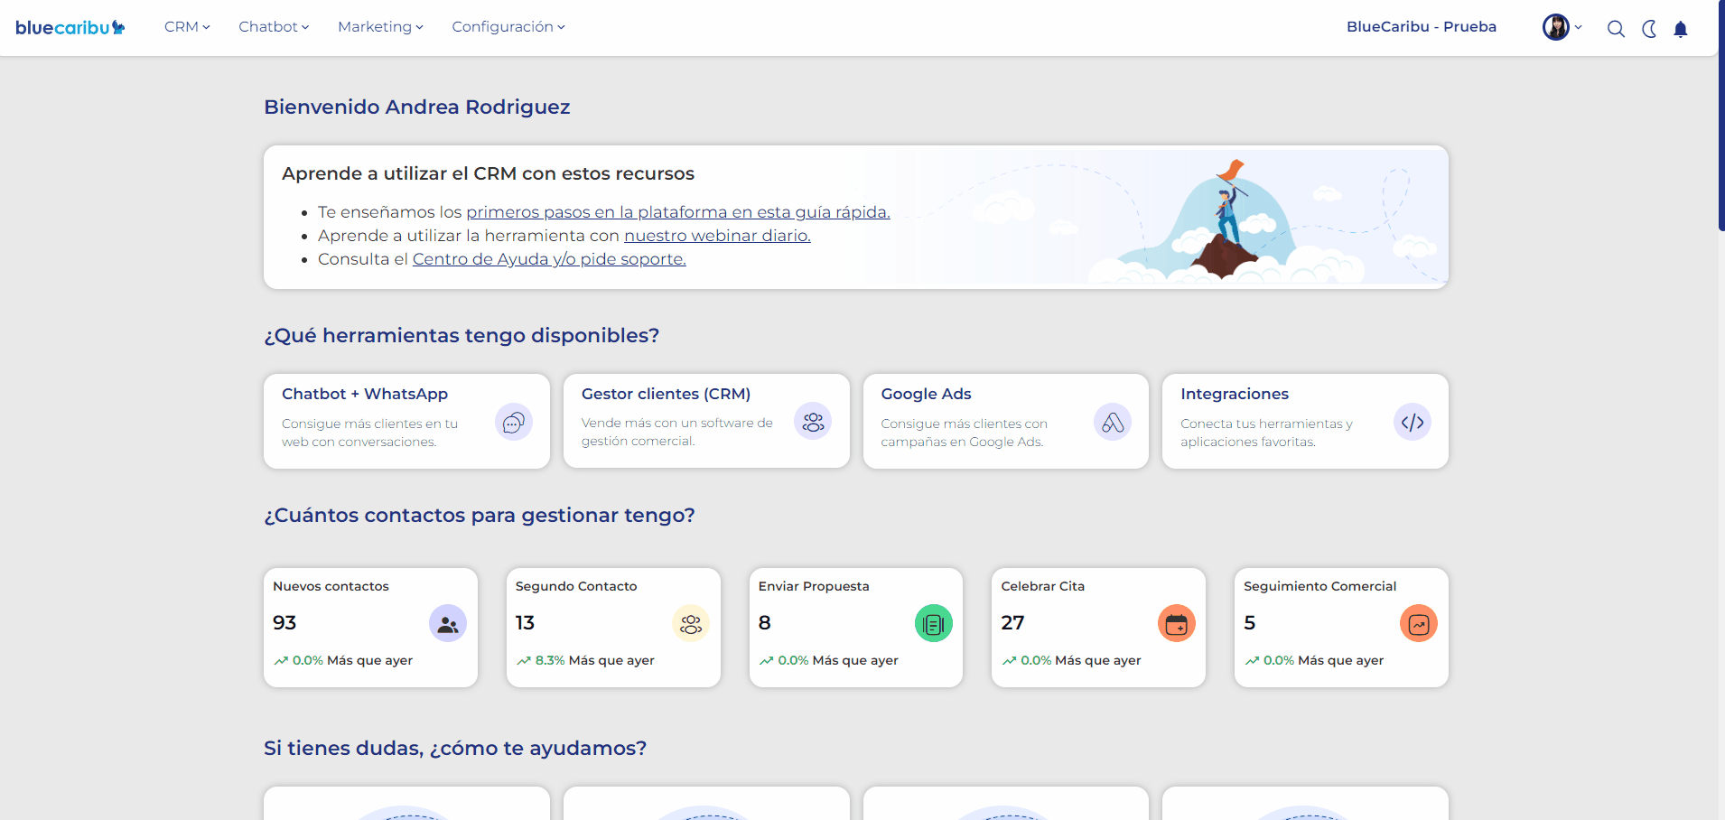1725x820 pixels.
Task: Click the Seguimiento Comercial chart icon
Action: (x=1419, y=623)
